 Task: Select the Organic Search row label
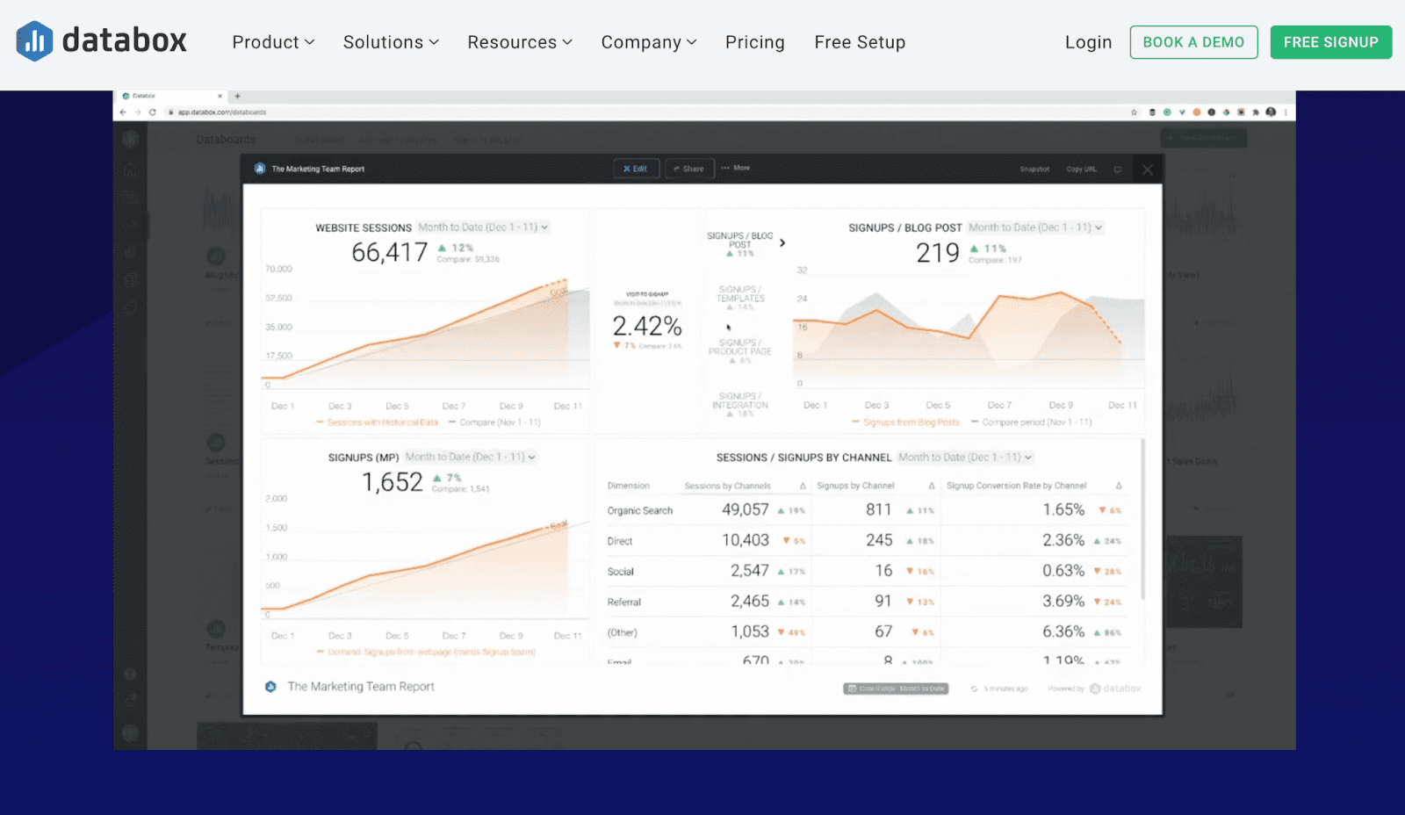point(640,510)
